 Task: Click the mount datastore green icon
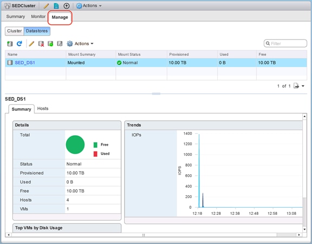coord(50,44)
